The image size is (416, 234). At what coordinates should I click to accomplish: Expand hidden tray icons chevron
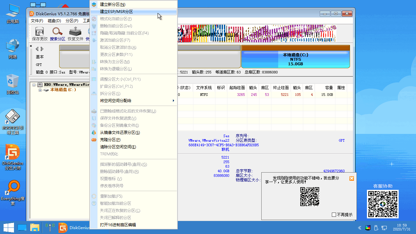(359, 227)
